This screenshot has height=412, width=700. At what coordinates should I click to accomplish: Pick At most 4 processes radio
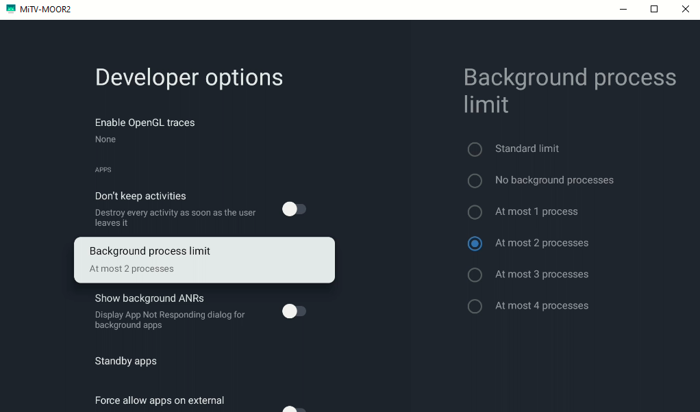click(475, 307)
